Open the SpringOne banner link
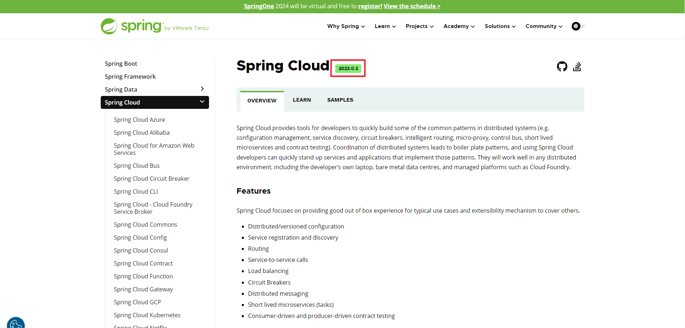The height and width of the screenshot is (328, 685). pos(259,6)
